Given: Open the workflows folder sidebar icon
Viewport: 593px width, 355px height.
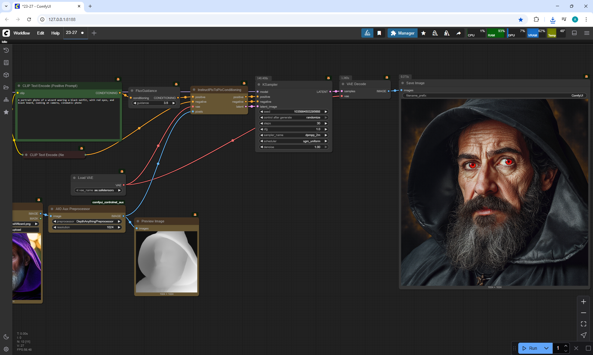Looking at the screenshot, I should point(6,87).
